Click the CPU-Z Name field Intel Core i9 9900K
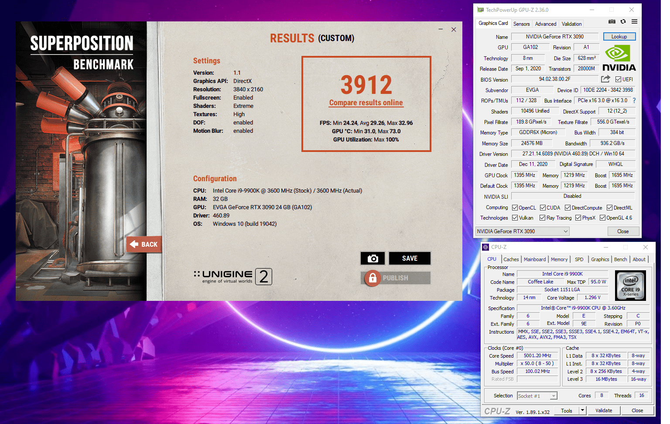Screen dimensions: 670x424 click(562, 274)
